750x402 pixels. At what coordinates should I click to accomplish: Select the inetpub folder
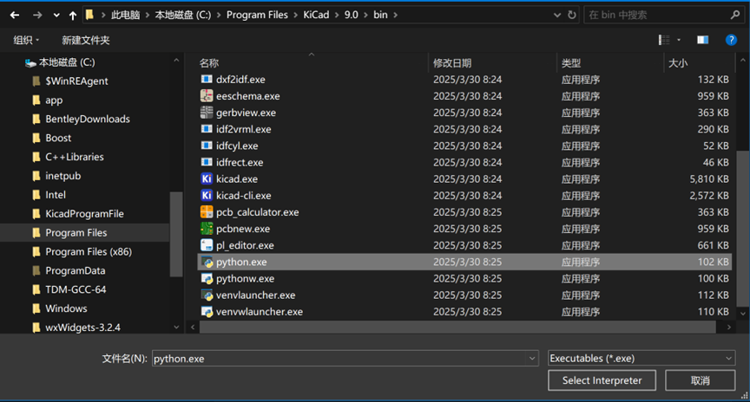pyautogui.click(x=62, y=176)
